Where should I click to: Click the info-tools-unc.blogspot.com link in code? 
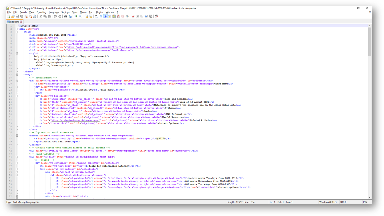pyautogui.click(x=75, y=120)
